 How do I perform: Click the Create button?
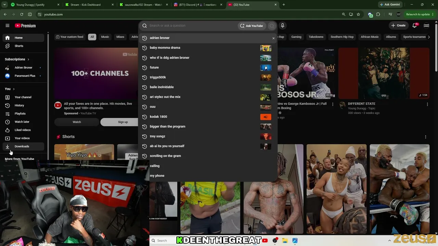tap(399, 26)
